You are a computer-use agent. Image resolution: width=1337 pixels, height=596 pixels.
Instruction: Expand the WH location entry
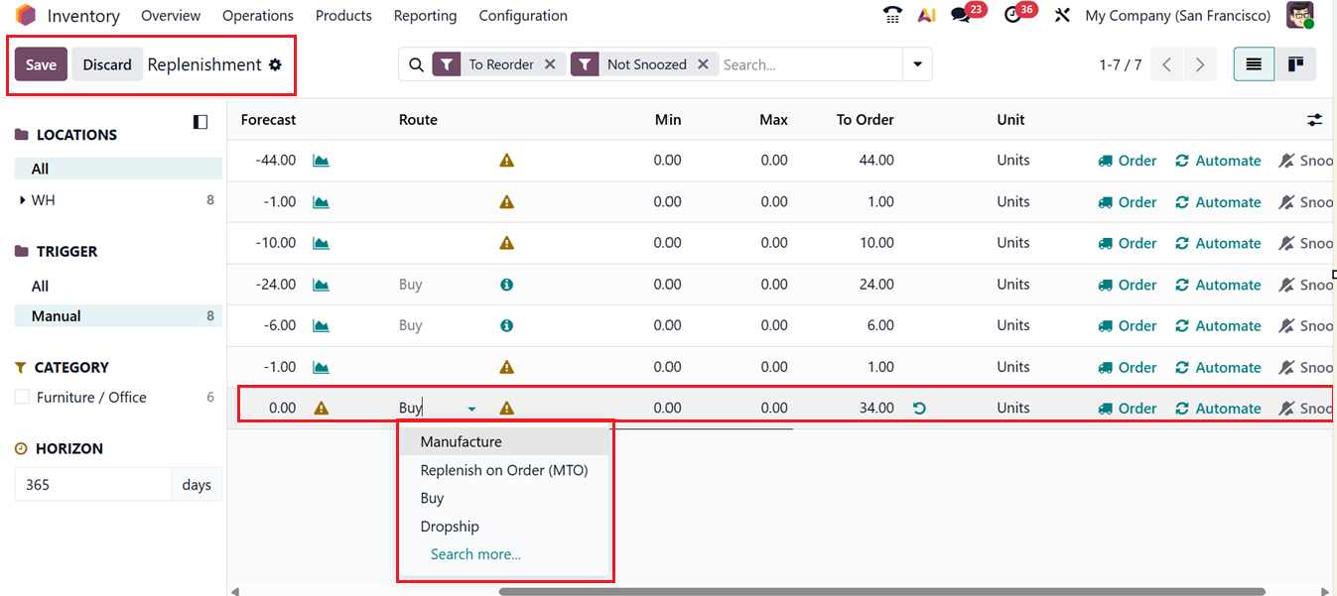(x=24, y=199)
